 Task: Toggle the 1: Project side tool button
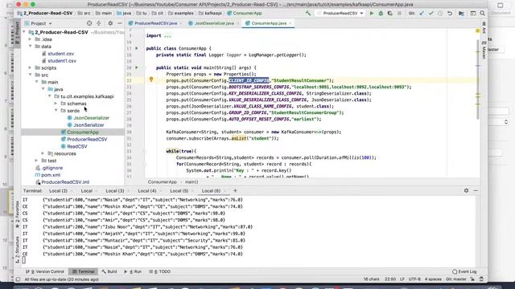[18, 33]
